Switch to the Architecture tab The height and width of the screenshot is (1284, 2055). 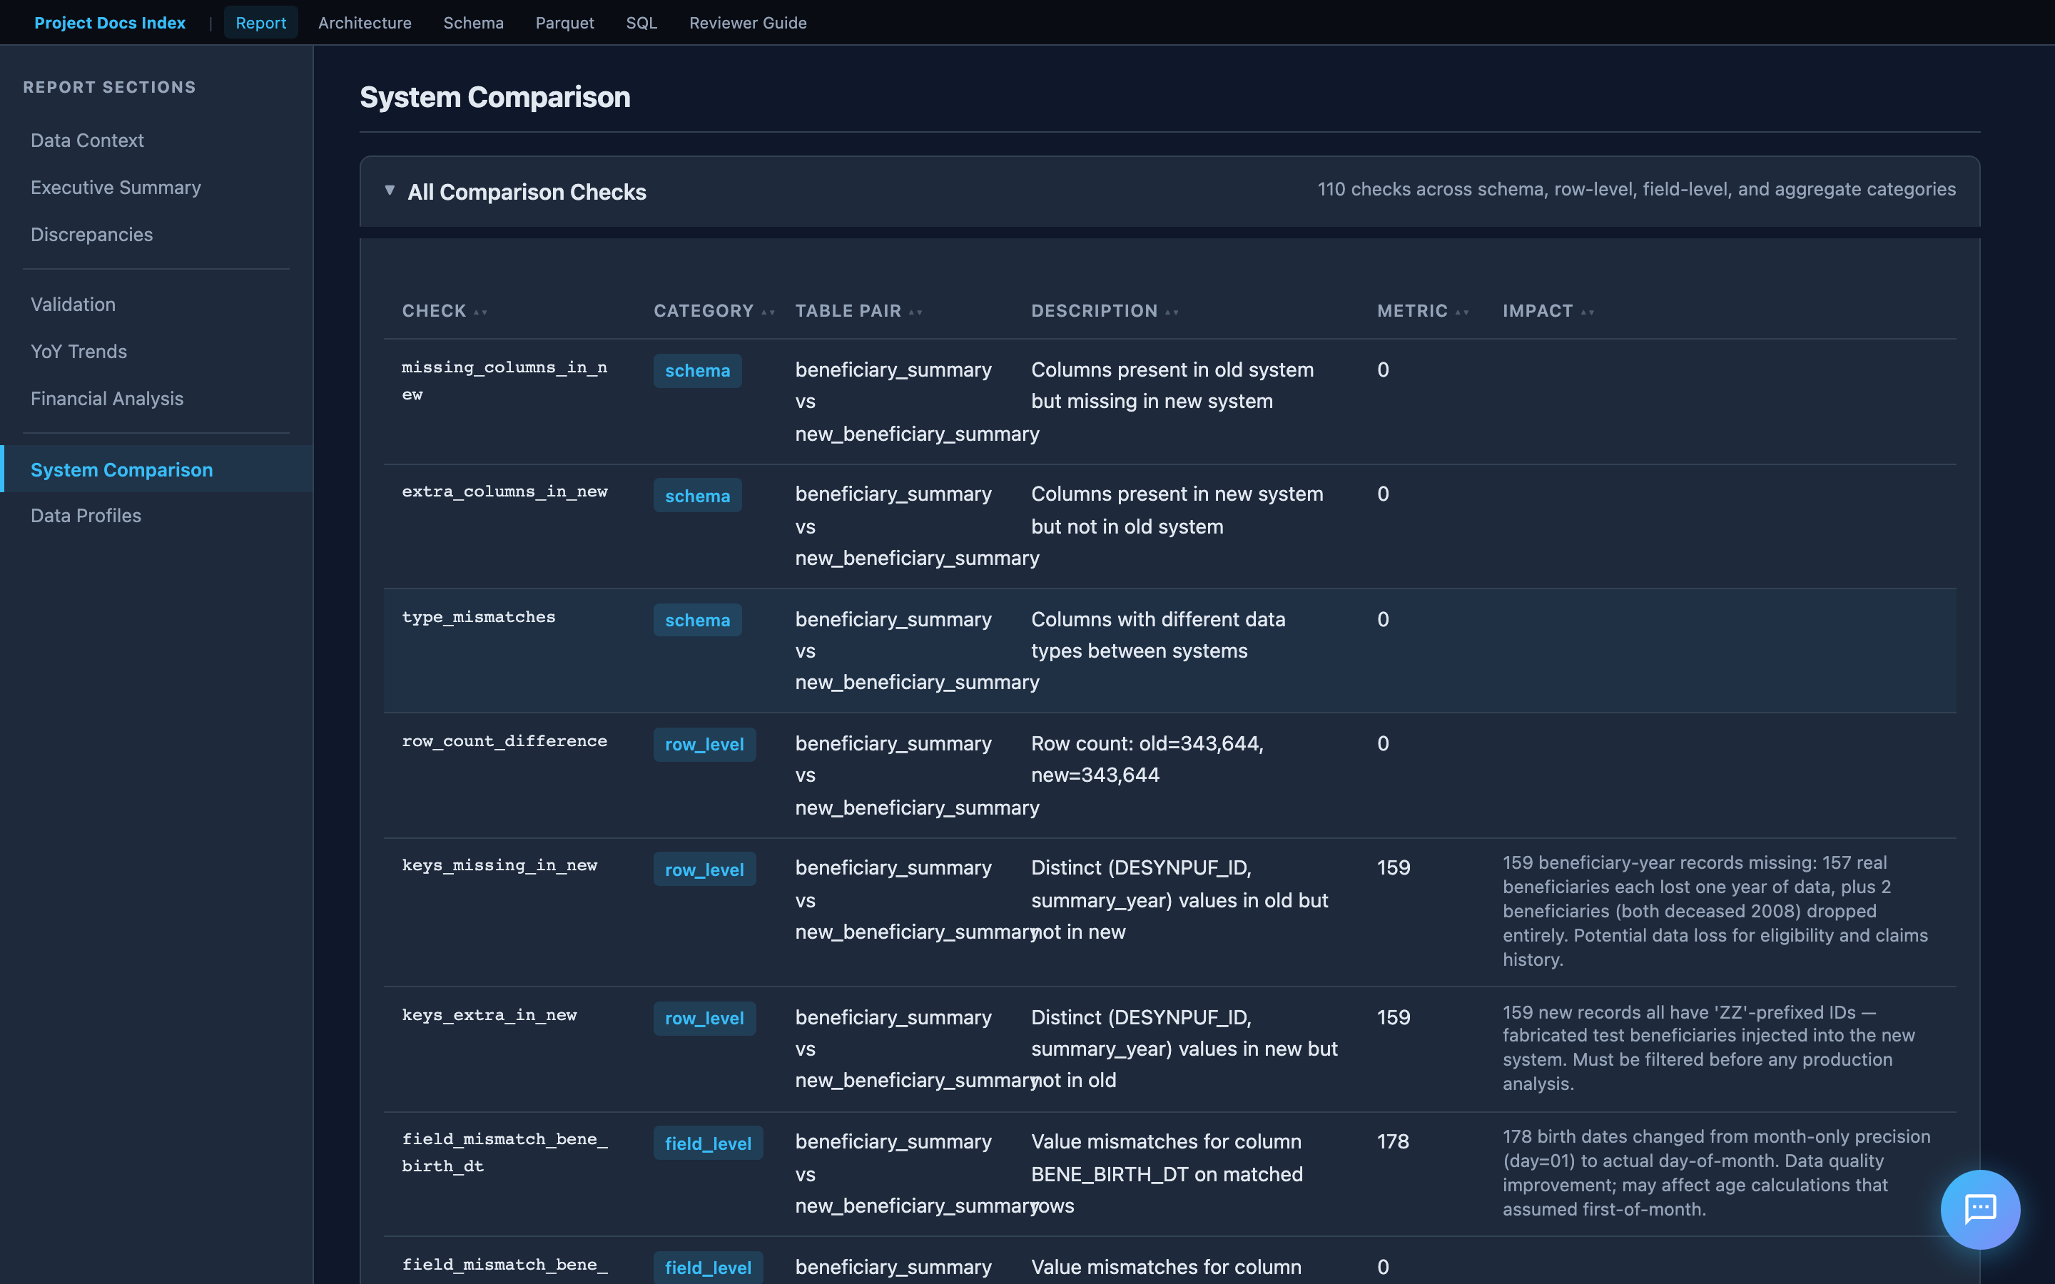[365, 23]
